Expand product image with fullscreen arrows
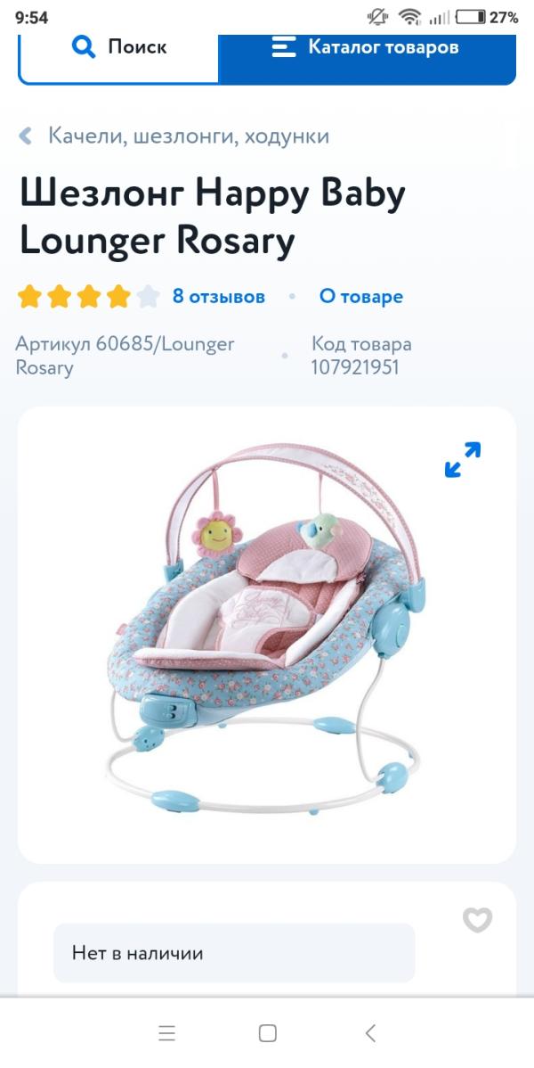 [x=463, y=460]
